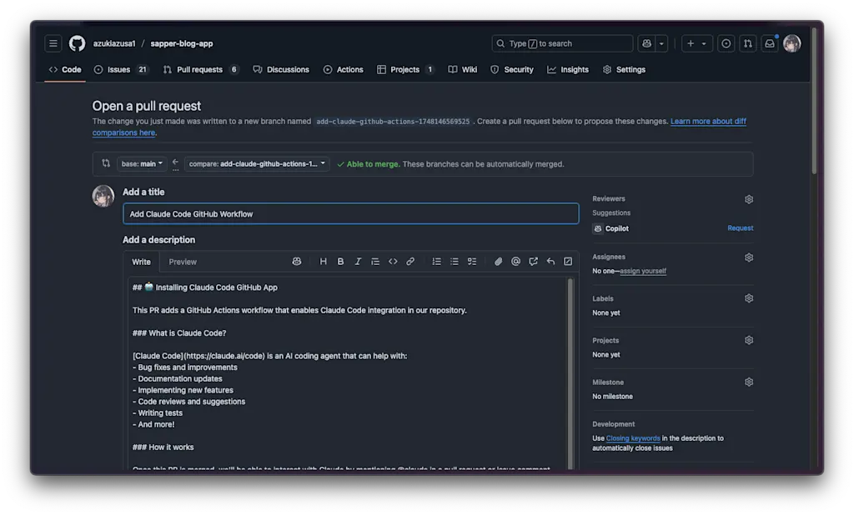Insert saved reply icon
Image resolution: width=854 pixels, height=515 pixels.
[x=550, y=262]
